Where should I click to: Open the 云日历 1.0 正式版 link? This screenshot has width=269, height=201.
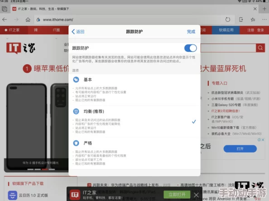tap(33, 195)
